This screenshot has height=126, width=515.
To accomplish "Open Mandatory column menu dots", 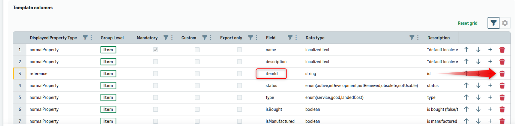I will pos(172,38).
